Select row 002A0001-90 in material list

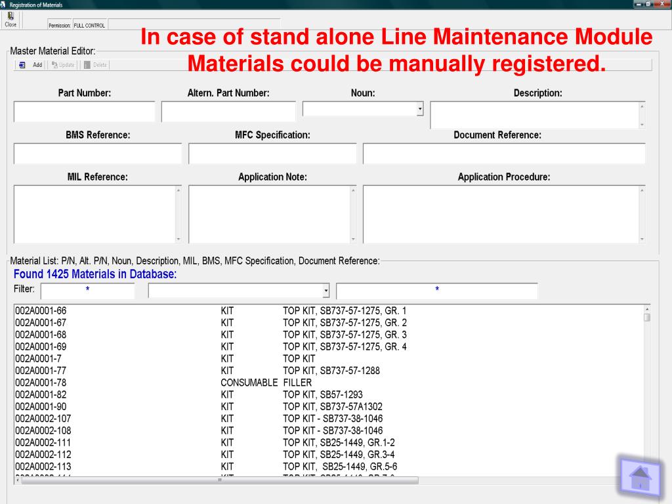coord(329,407)
